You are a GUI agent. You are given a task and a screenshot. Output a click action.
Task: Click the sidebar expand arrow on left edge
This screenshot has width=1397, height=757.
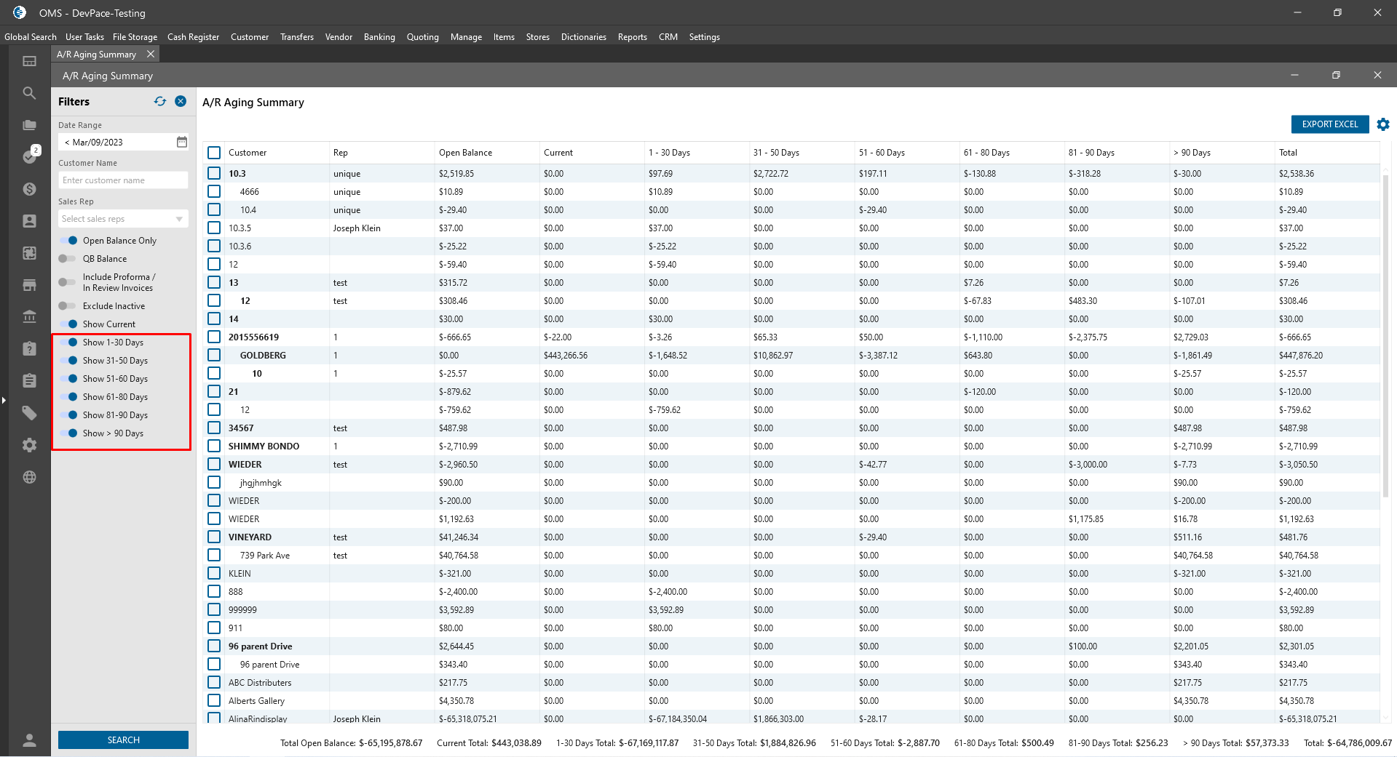(x=4, y=400)
